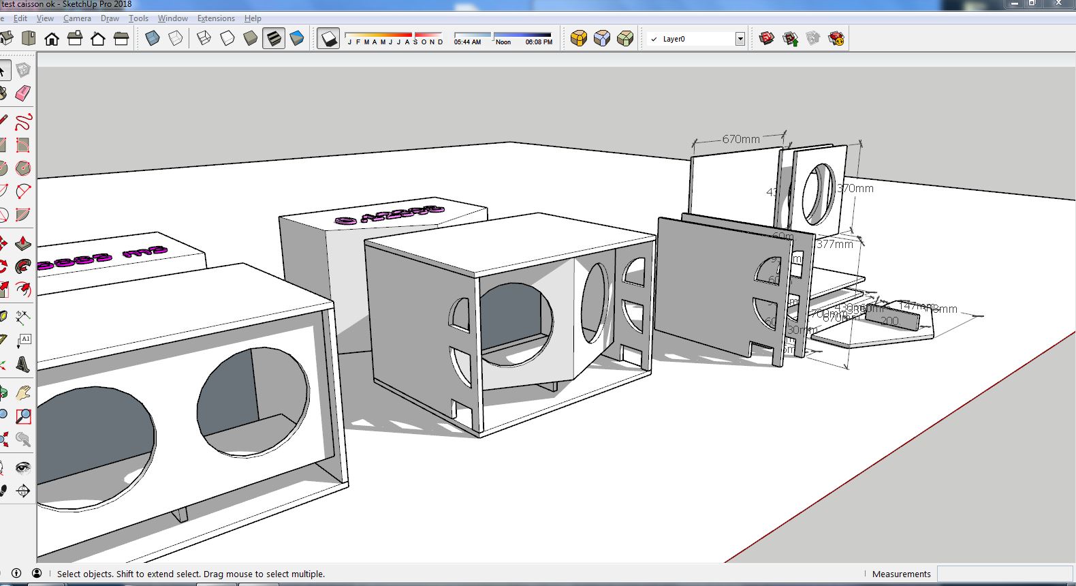Open 3D Warehouse from toolbar
The height and width of the screenshot is (586, 1076).
767,39
